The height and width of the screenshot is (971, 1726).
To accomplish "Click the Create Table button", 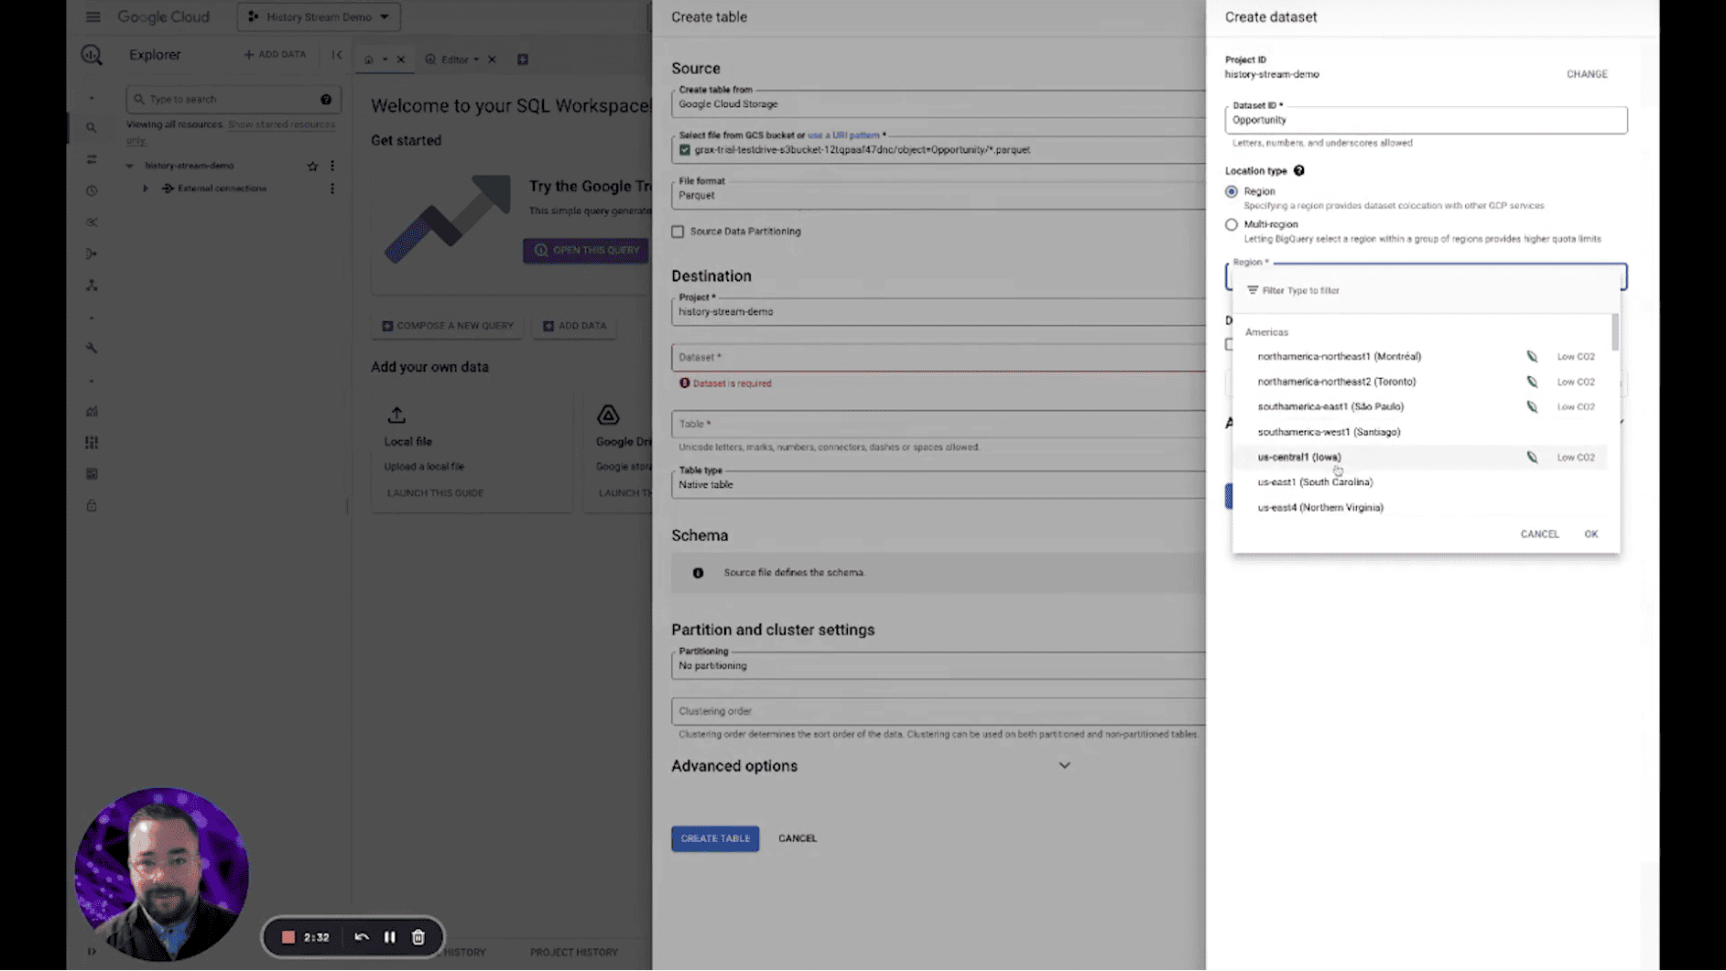I will click(715, 837).
